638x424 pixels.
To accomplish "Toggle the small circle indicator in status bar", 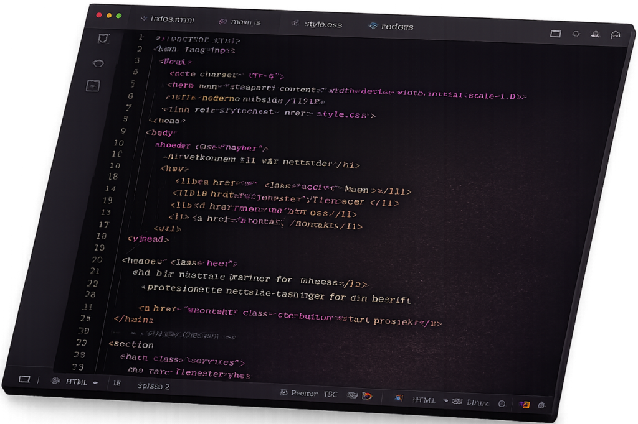I will coord(502,403).
